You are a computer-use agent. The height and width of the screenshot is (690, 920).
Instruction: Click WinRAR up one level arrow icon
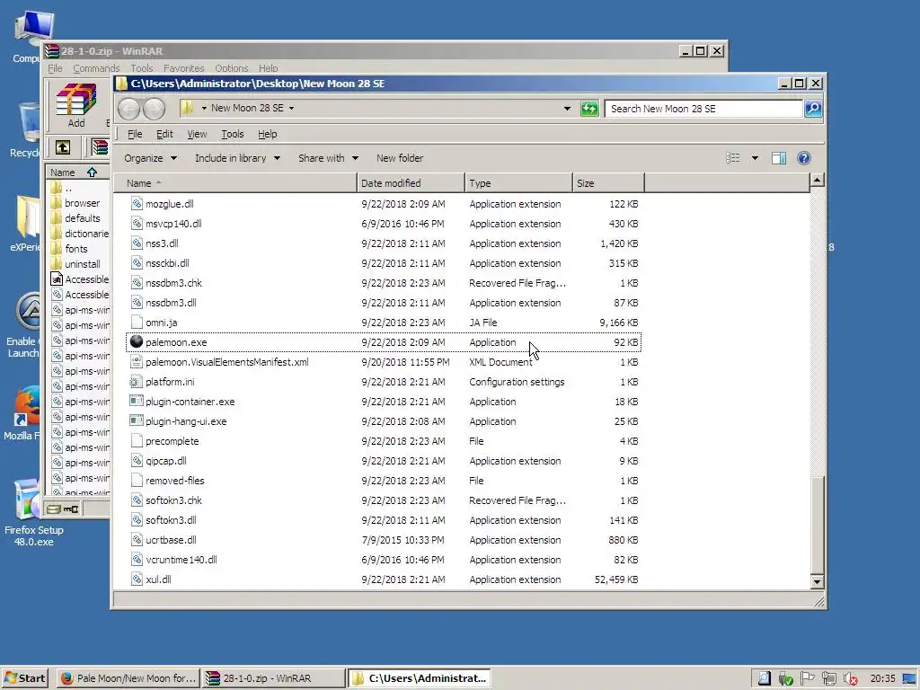(x=63, y=147)
